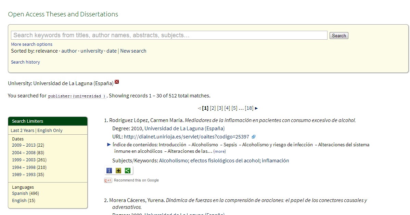
Task: Filter by dates 1989 – 1993 (35)
Action: click(x=28, y=175)
